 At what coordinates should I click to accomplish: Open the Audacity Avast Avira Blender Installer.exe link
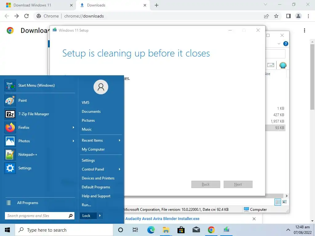tap(162, 219)
